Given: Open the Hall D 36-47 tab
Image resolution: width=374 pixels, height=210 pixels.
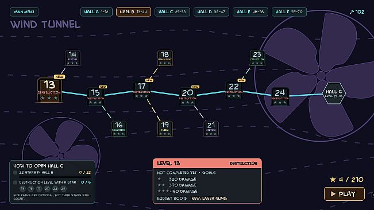Looking at the screenshot, I should point(211,11).
